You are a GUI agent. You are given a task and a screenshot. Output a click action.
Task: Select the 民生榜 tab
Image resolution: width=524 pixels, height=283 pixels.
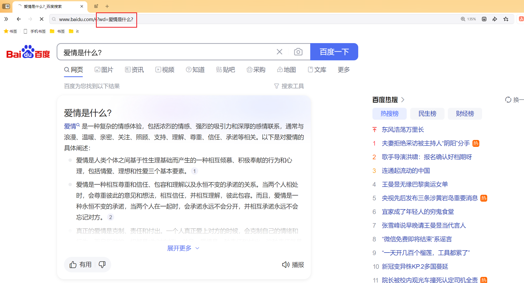click(427, 114)
